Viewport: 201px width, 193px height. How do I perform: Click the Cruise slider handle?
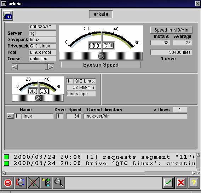(46, 67)
